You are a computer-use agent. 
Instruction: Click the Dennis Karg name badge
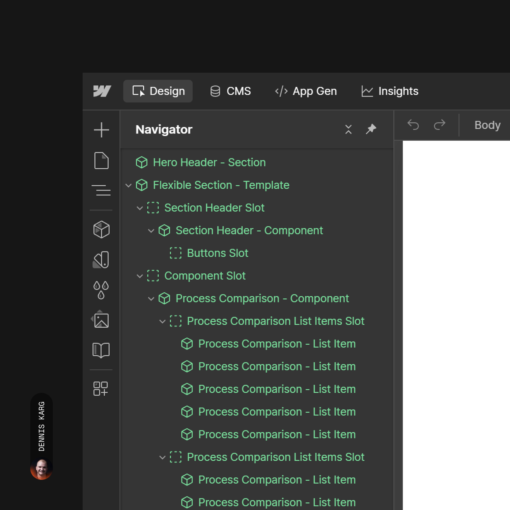tap(42, 426)
